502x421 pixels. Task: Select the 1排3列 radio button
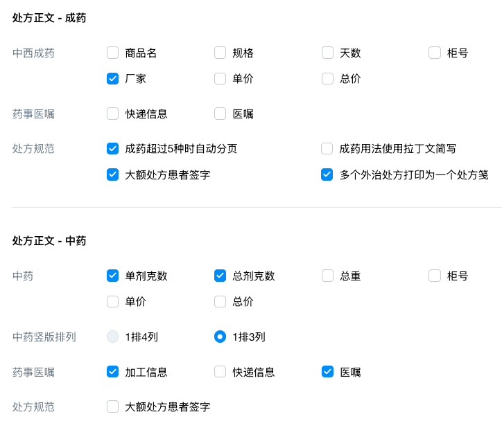click(x=220, y=337)
